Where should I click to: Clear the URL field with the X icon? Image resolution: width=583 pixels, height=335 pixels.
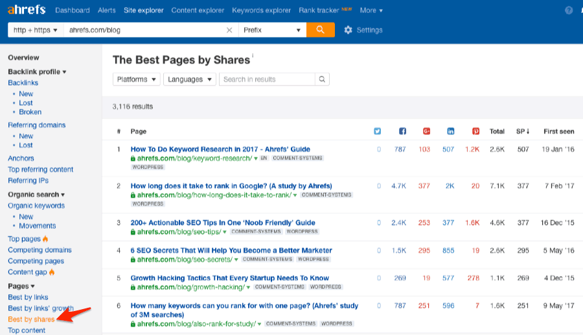click(229, 30)
